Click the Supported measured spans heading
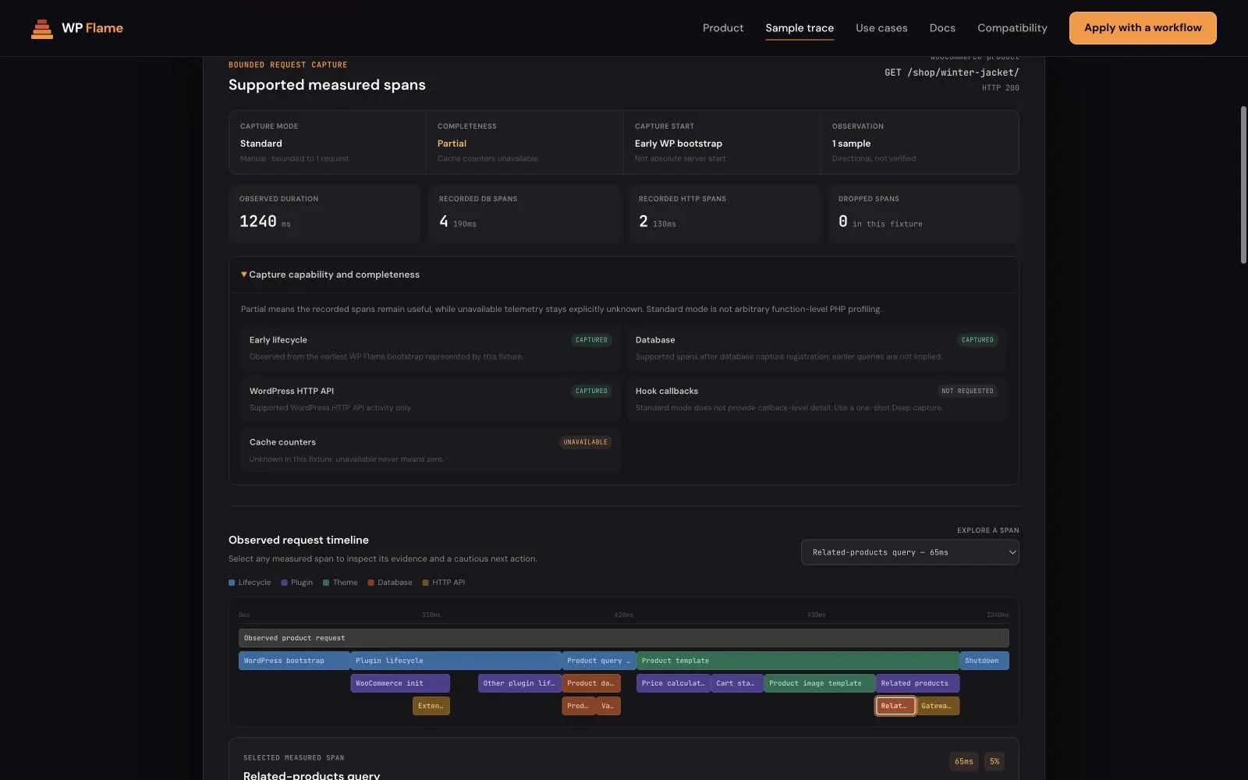The height and width of the screenshot is (780, 1248). click(x=327, y=85)
